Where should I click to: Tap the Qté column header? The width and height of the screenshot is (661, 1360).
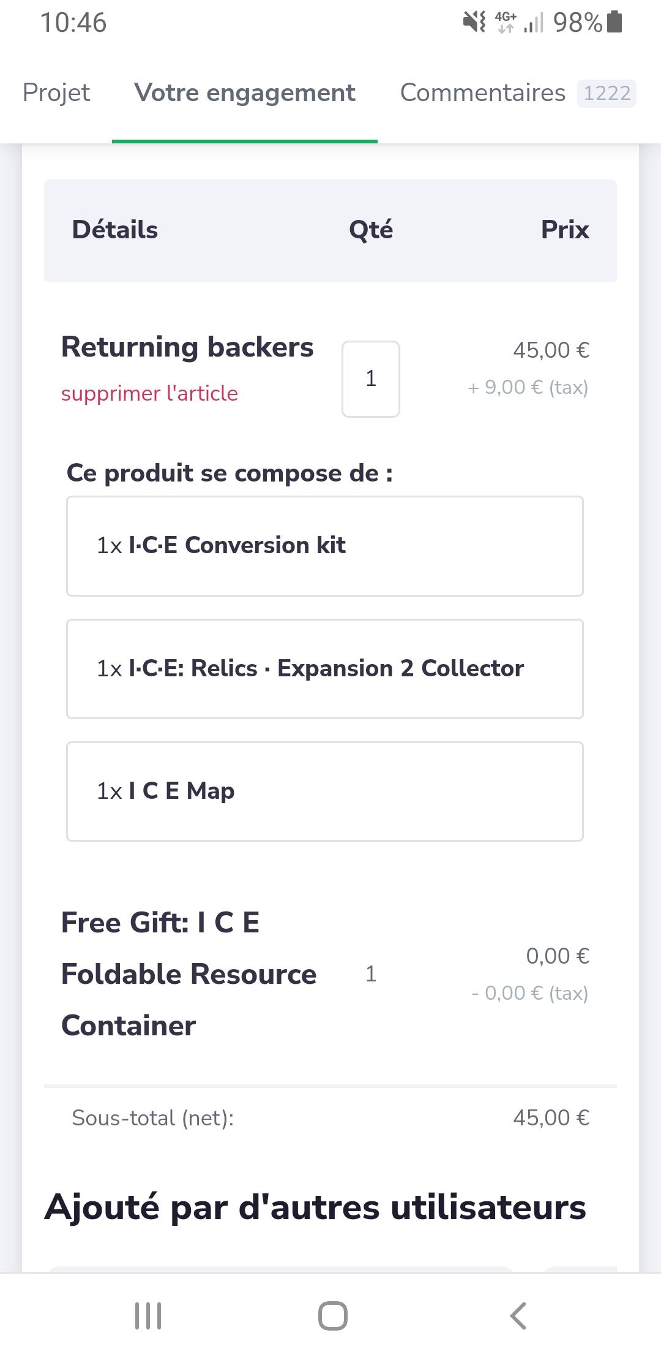[371, 230]
